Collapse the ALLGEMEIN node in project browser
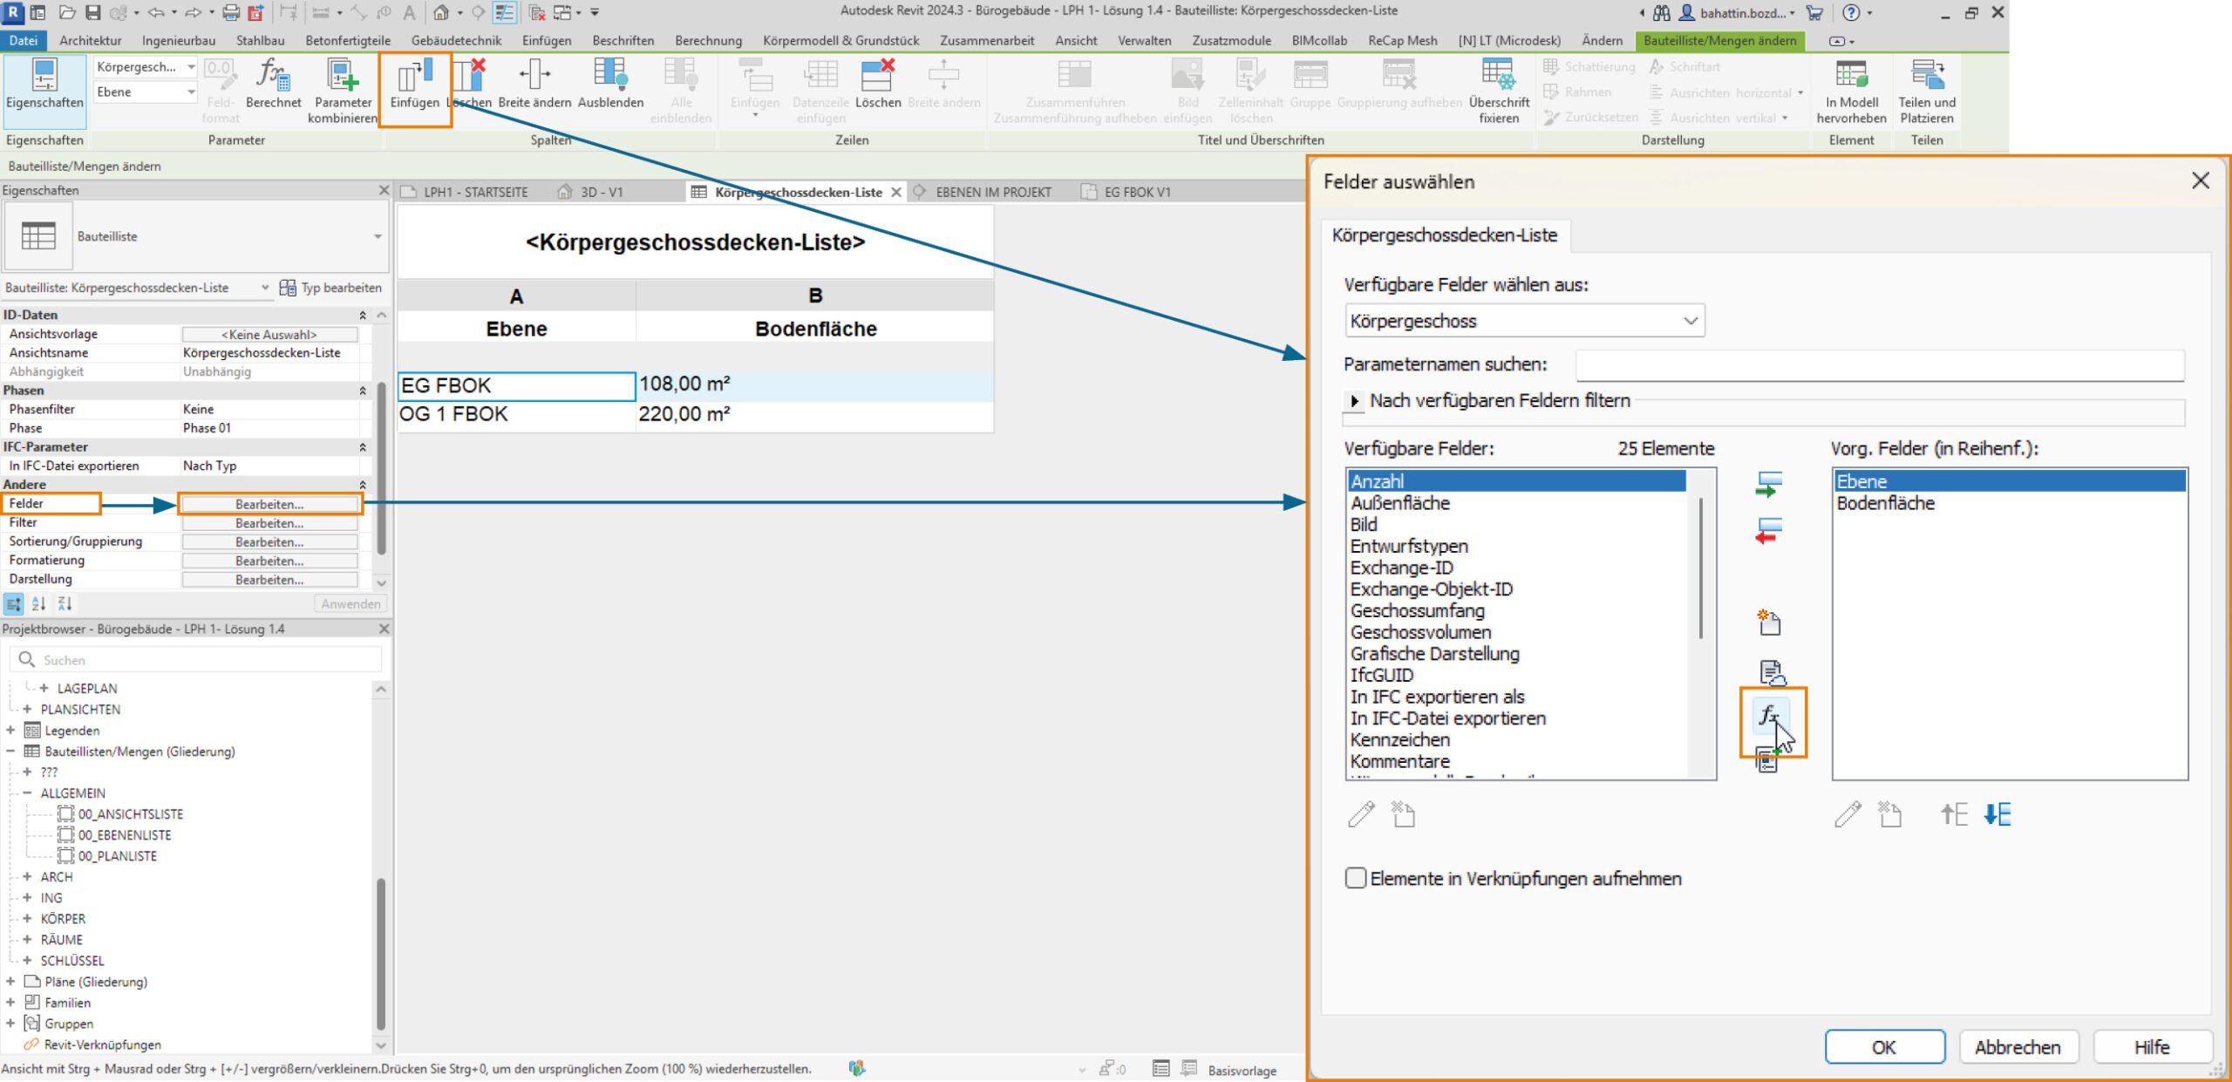 click(27, 793)
